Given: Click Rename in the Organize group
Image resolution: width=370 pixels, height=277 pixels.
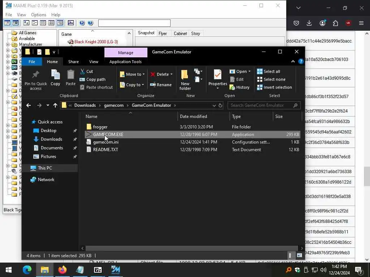Looking at the screenshot, I should click(x=161, y=85).
